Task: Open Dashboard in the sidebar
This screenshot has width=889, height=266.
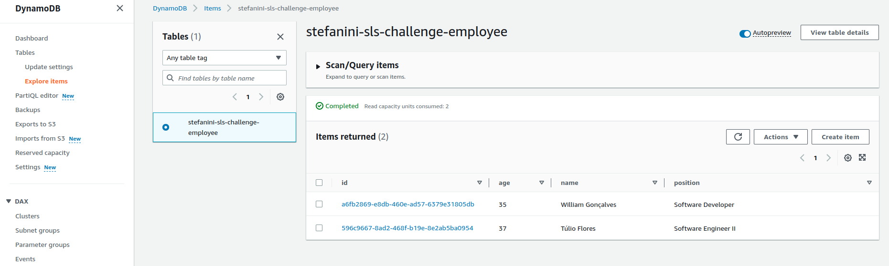Action: tap(32, 38)
